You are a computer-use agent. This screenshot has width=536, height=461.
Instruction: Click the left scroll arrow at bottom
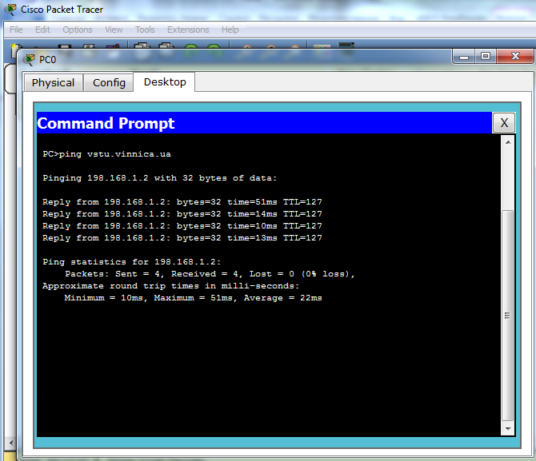click(11, 443)
